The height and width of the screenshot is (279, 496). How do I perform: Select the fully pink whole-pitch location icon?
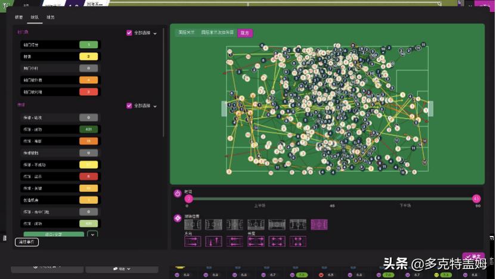click(319, 225)
